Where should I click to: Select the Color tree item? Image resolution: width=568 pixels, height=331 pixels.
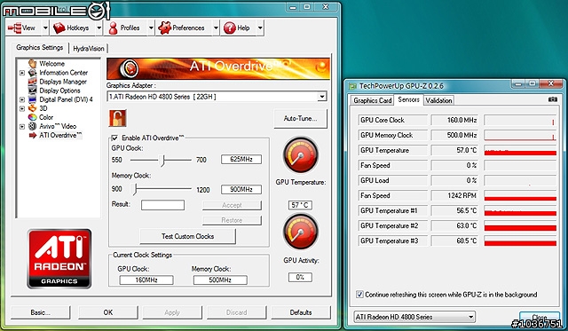46,117
